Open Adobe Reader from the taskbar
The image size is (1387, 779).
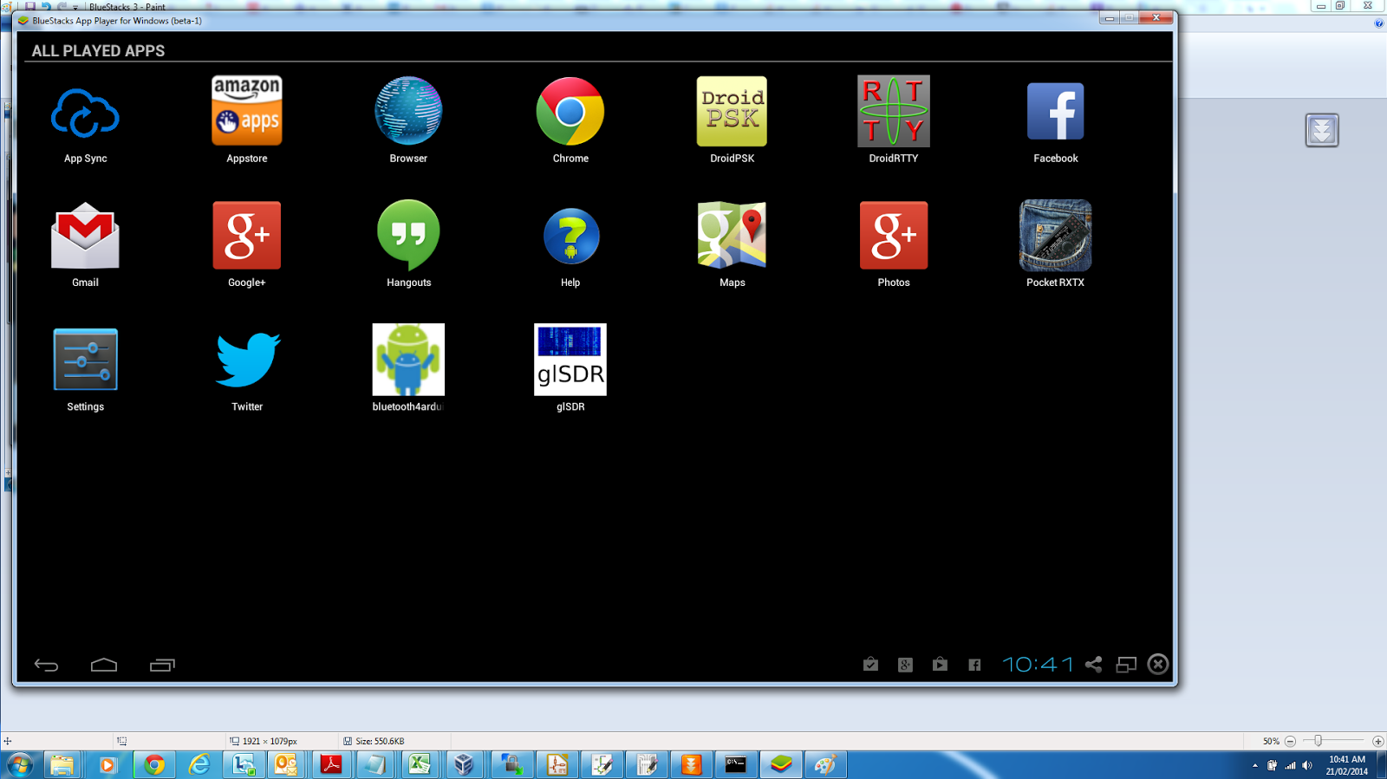pos(331,765)
